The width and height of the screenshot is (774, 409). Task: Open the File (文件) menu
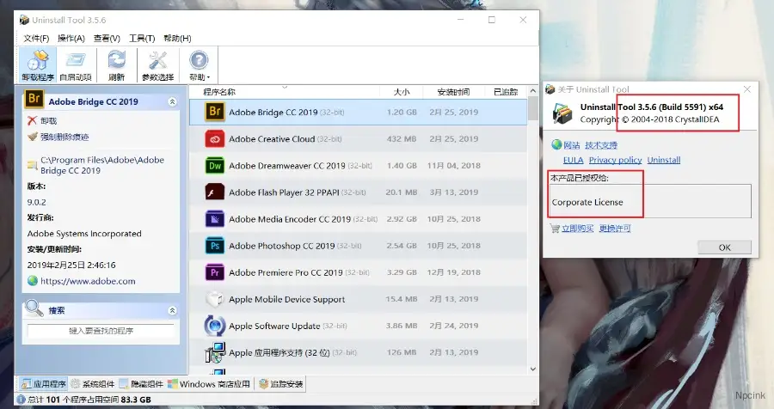point(36,38)
